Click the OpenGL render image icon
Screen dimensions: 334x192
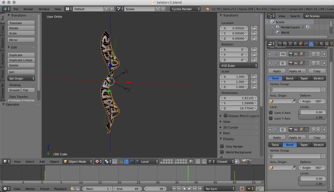243,162
